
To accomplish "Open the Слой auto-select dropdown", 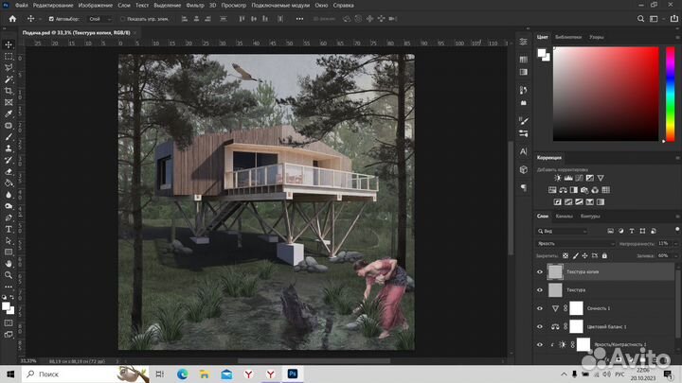I will coord(99,19).
